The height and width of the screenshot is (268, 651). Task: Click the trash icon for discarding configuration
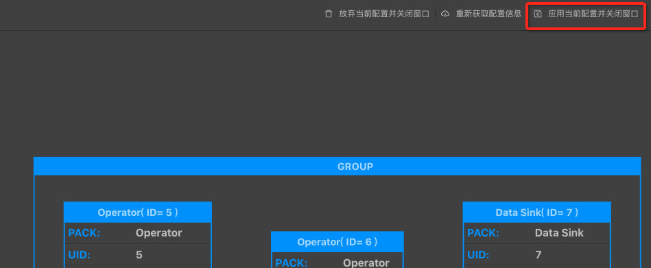(x=329, y=14)
